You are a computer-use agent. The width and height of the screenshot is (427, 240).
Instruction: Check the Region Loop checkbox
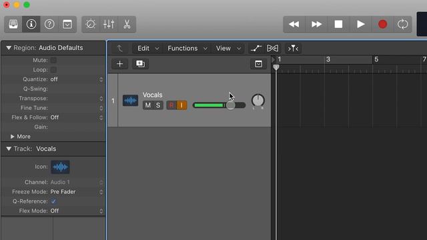[x=53, y=69]
